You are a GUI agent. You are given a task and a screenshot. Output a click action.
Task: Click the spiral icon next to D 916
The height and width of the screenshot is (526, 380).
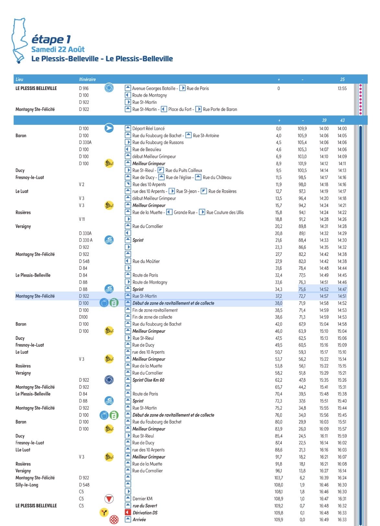[x=109, y=88]
